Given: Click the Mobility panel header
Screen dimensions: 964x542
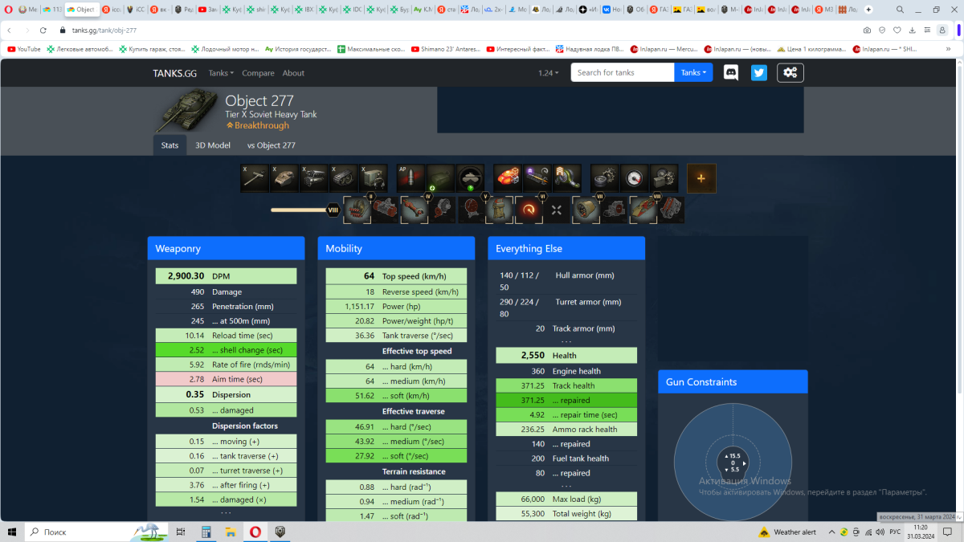Looking at the screenshot, I should [x=397, y=249].
